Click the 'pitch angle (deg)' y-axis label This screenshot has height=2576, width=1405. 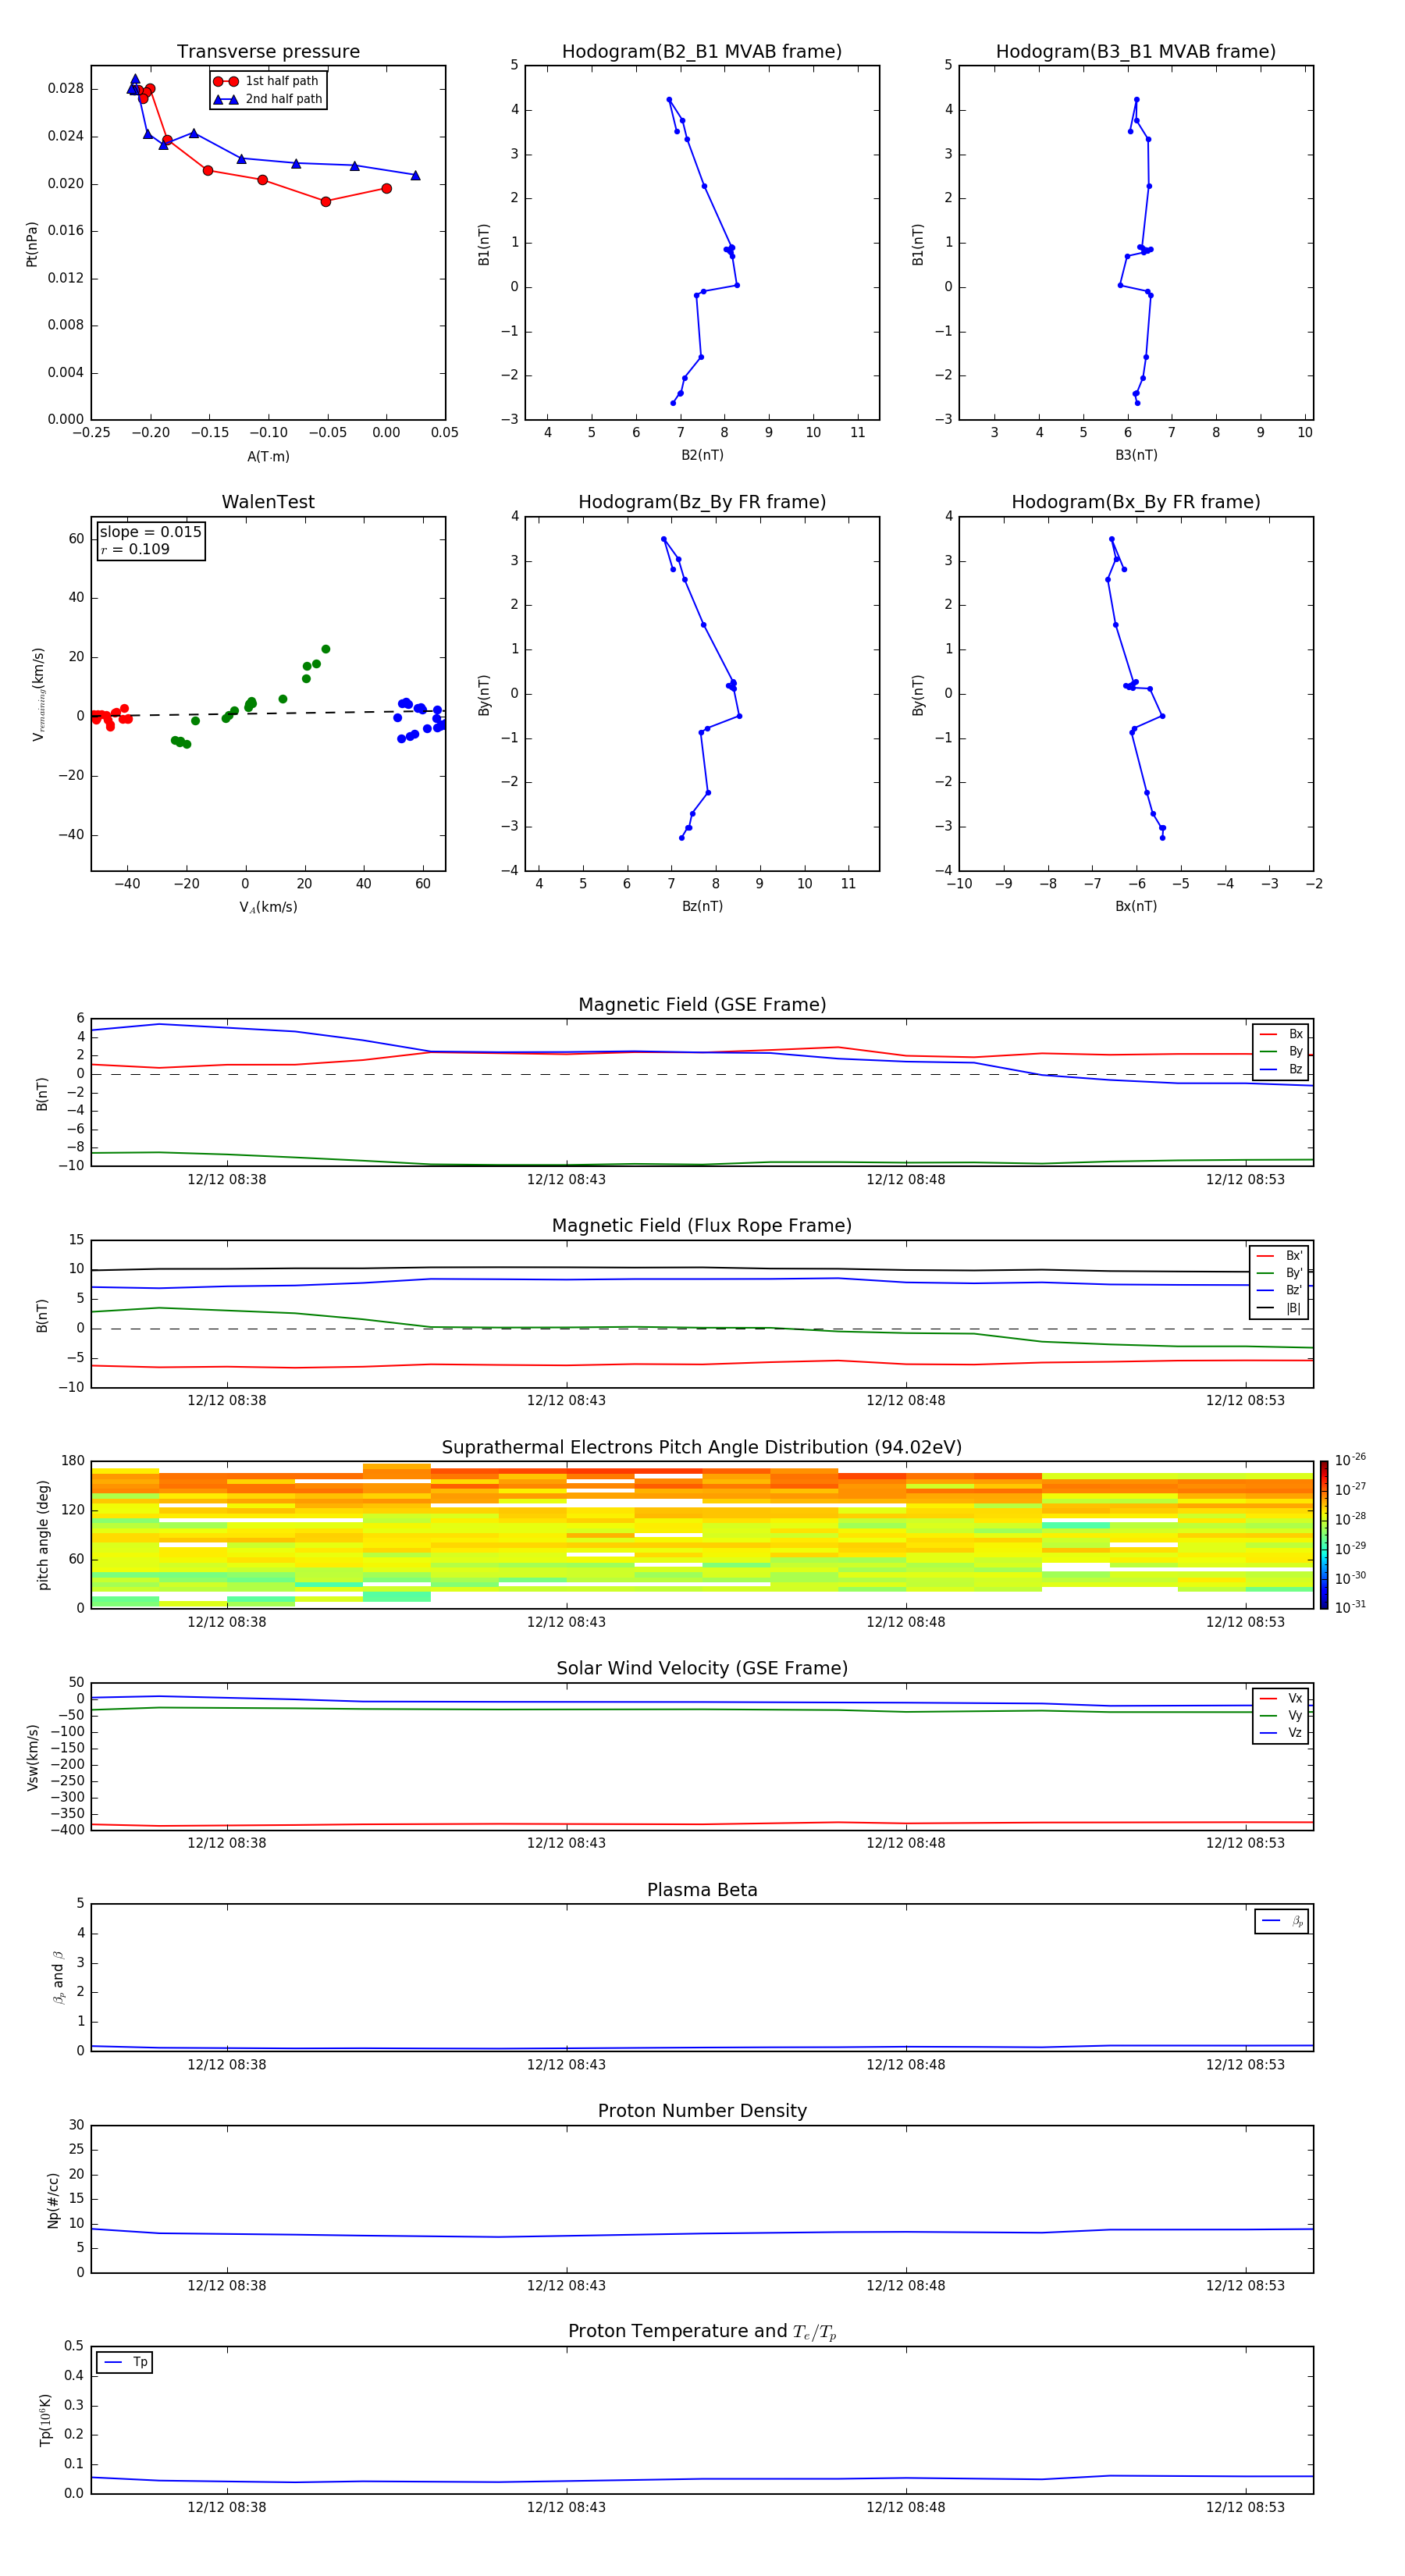pos(43,1534)
